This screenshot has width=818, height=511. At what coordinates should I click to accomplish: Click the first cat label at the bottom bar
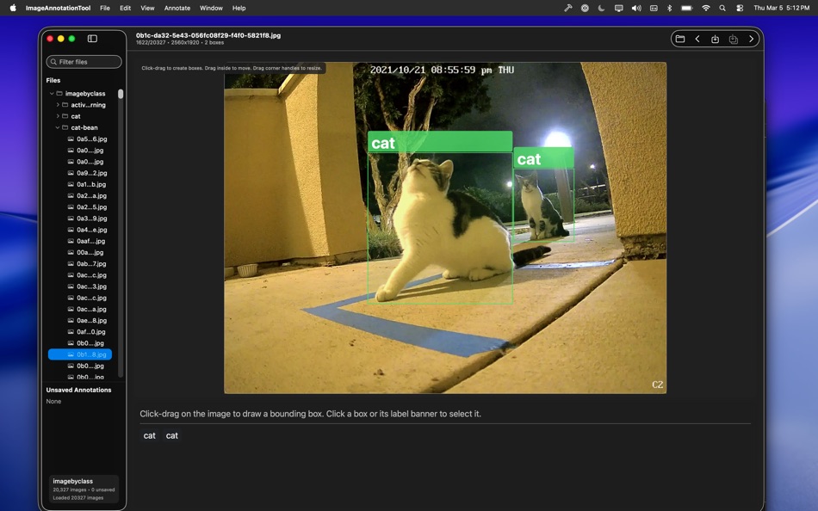pyautogui.click(x=149, y=435)
